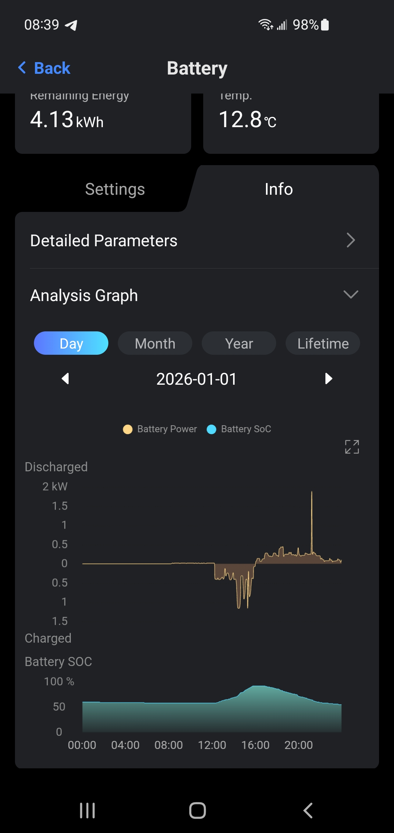The width and height of the screenshot is (394, 833).
Task: Tap the Back chevron icon
Action: (22, 68)
